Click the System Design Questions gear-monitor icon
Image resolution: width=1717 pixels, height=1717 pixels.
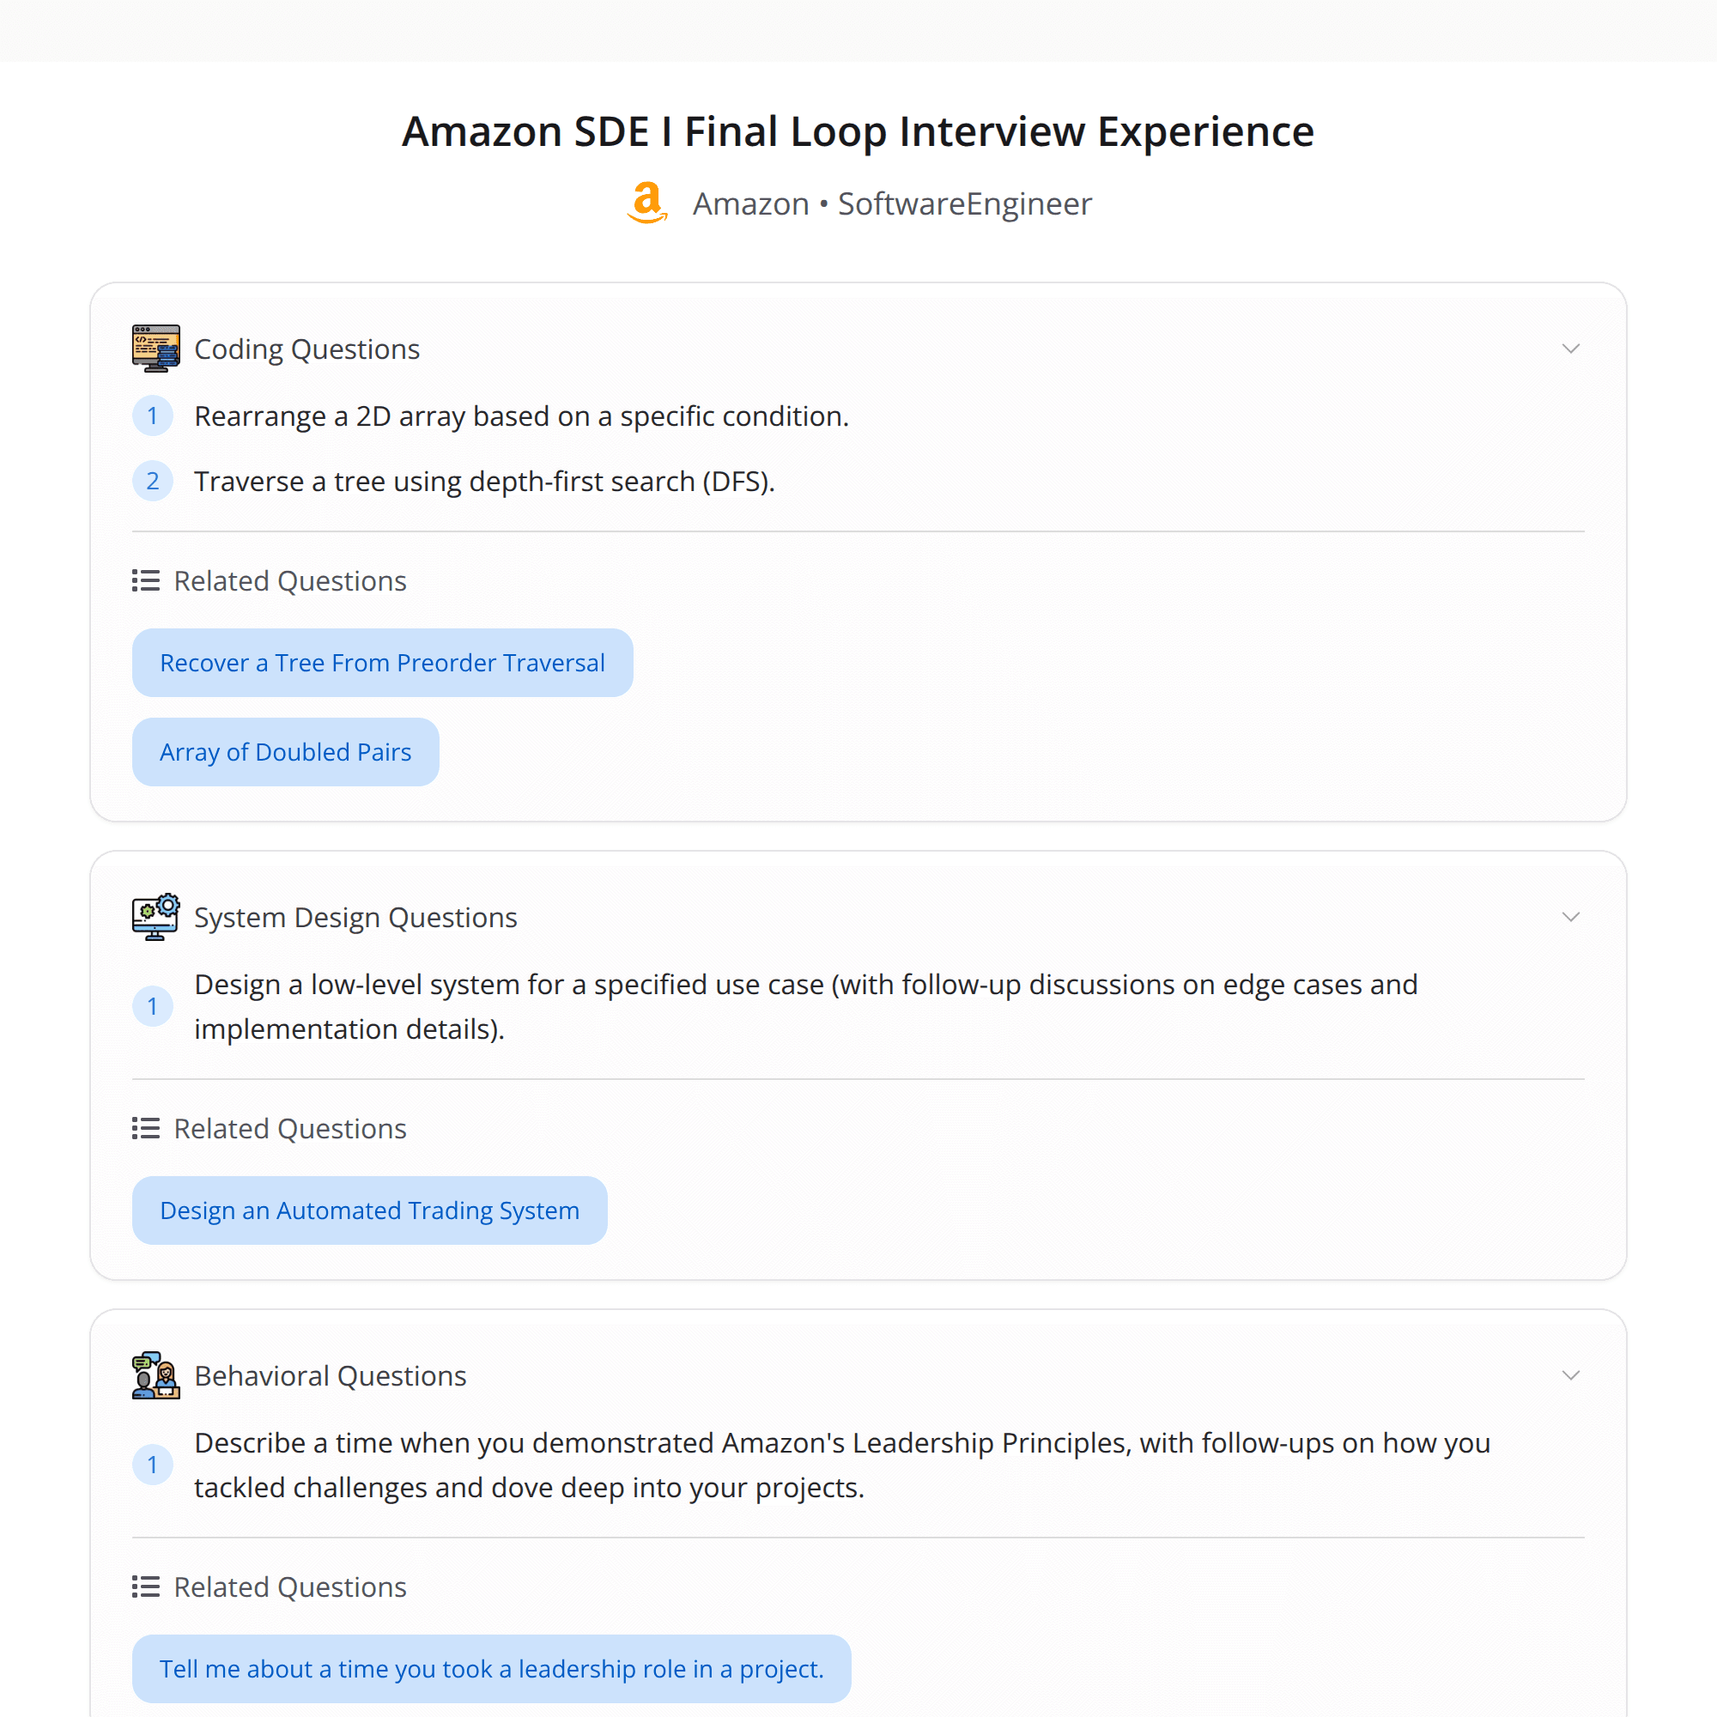coord(155,916)
